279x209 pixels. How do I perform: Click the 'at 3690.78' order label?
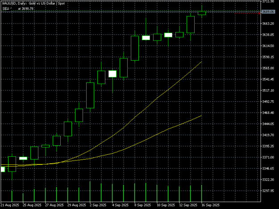coord(25,8)
